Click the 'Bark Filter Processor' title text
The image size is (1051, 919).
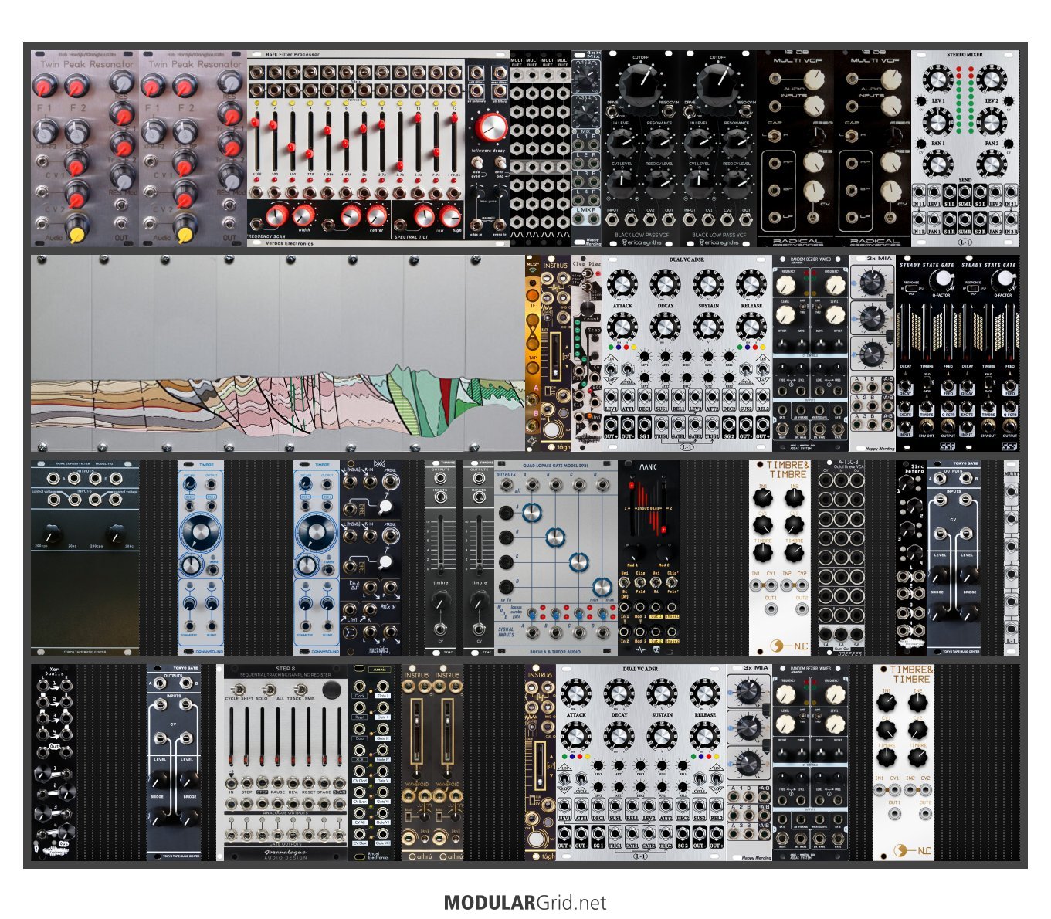click(292, 54)
